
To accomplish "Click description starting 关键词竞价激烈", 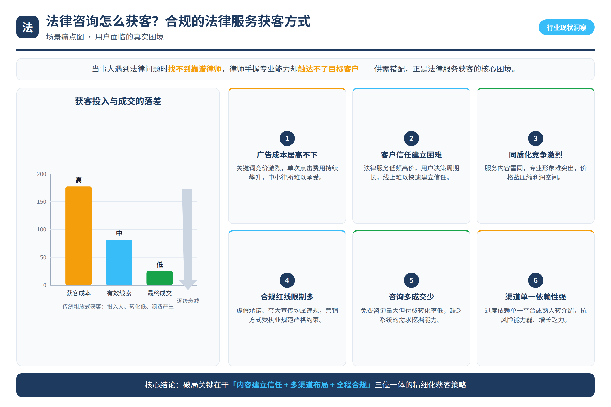I will click(x=287, y=173).
